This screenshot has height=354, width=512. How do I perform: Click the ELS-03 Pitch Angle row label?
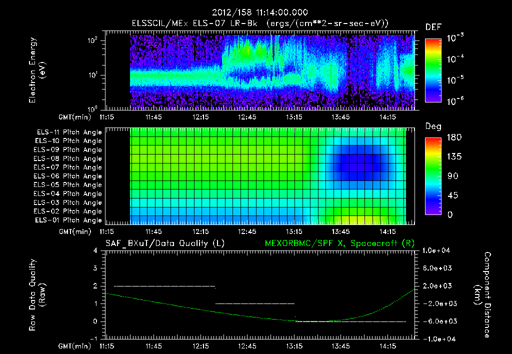[x=67, y=202]
